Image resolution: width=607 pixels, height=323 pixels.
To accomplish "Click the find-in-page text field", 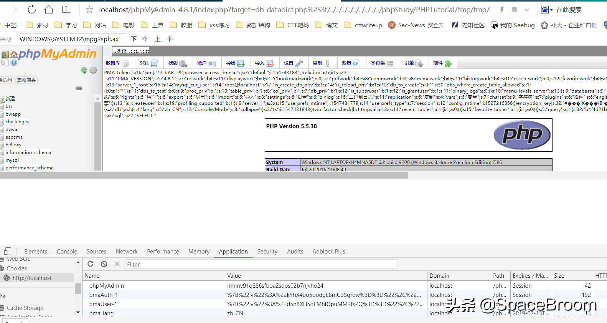I will pyautogui.click(x=72, y=39).
